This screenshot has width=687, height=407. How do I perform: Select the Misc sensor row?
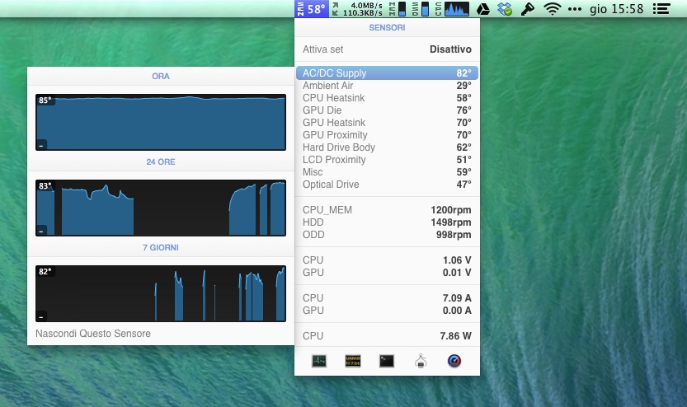(388, 172)
